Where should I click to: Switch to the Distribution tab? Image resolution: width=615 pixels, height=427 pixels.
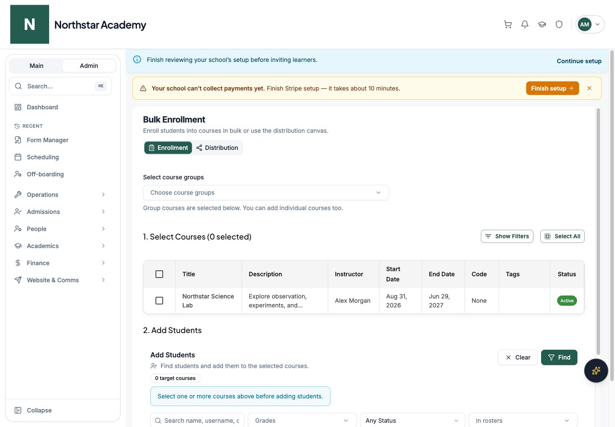click(x=217, y=148)
